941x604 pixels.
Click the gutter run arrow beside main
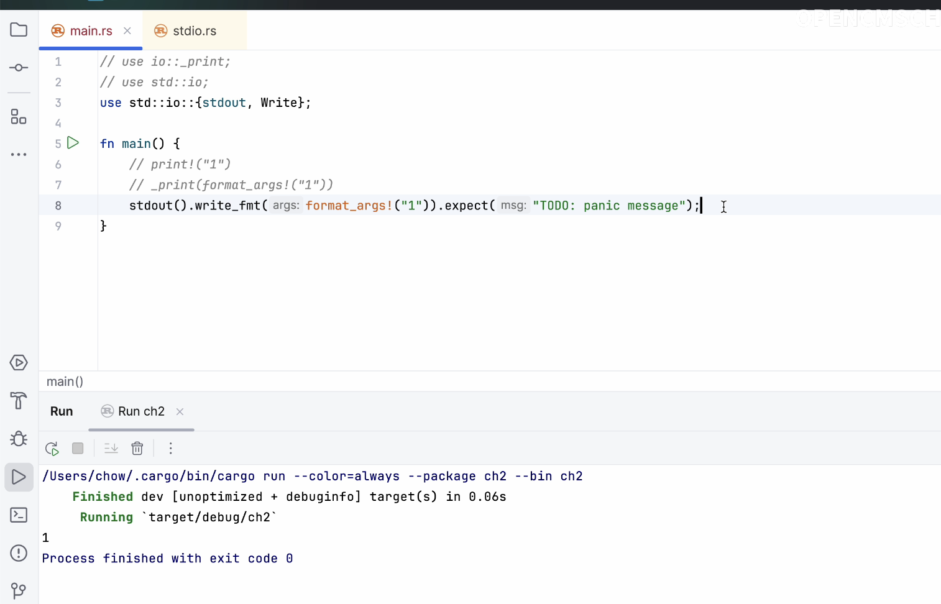tap(73, 143)
